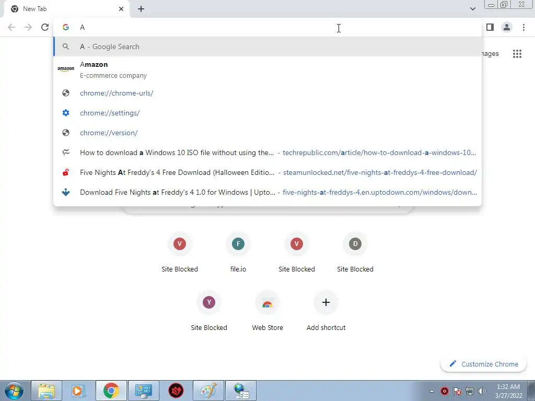Reload the page with refresh icon
The image size is (535, 401).
point(45,27)
